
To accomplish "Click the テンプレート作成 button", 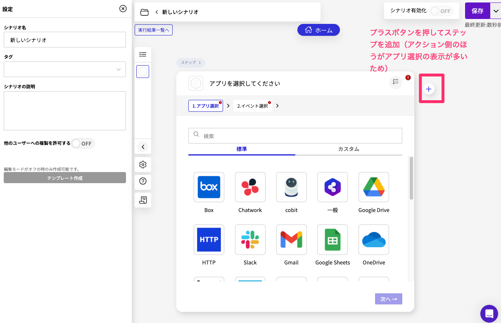I will [x=65, y=178].
